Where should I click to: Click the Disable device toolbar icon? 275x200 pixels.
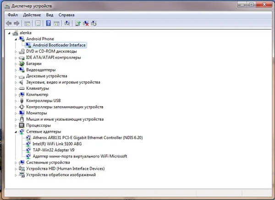94,23
